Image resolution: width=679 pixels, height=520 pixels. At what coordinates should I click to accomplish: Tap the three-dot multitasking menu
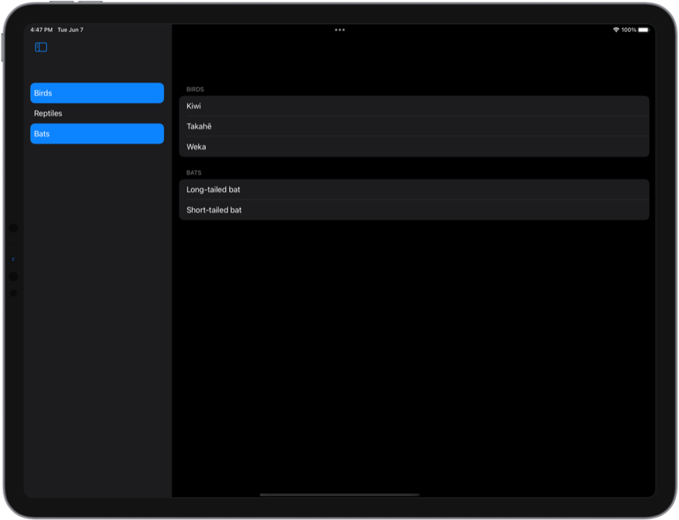[340, 30]
